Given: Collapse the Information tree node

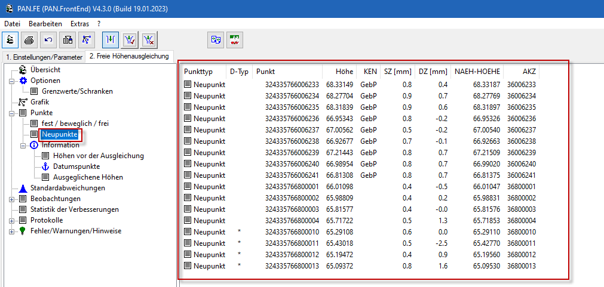Looking at the screenshot, I should [23, 145].
